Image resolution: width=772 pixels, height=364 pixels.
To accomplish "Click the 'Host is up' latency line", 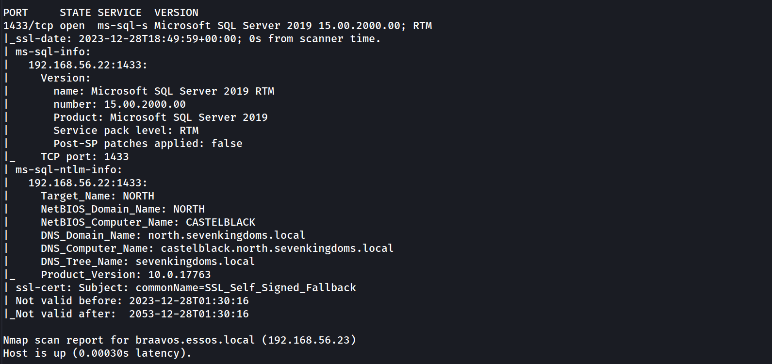I will pyautogui.click(x=97, y=353).
